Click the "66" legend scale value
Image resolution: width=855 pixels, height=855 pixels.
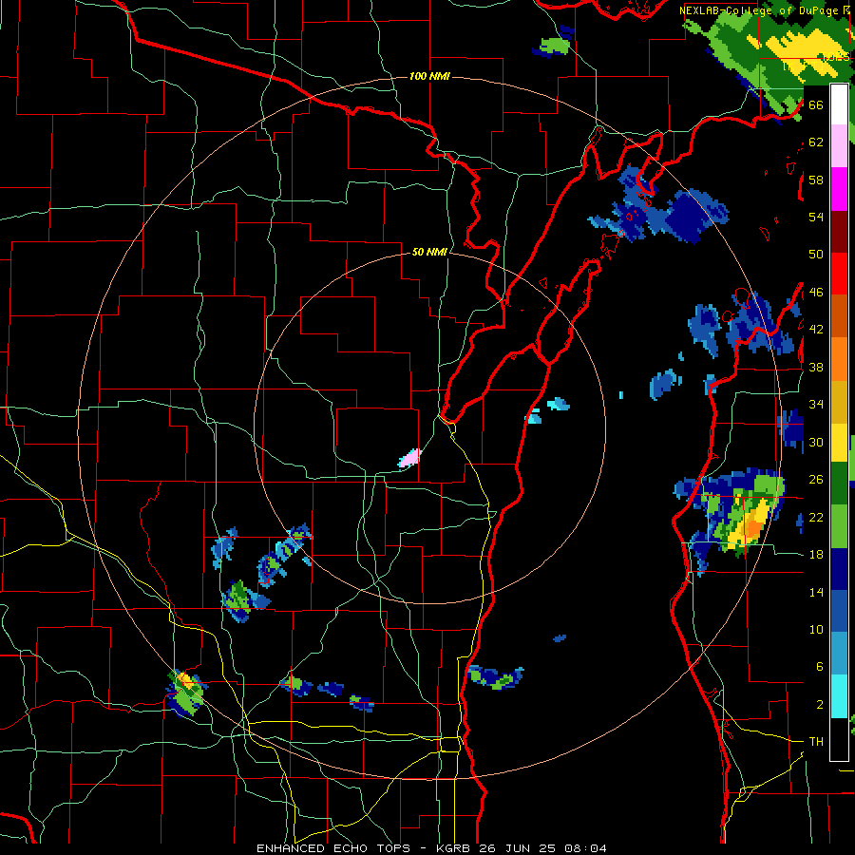(816, 104)
